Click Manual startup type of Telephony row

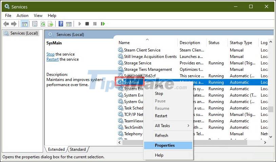click(x=237, y=134)
